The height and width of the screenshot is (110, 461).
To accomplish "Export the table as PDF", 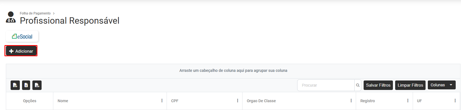I will pyautogui.click(x=15, y=85).
